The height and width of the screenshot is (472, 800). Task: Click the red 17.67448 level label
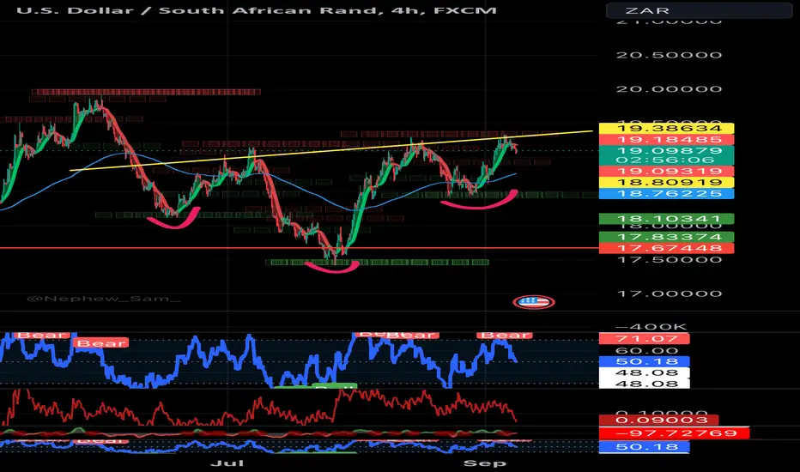[666, 248]
